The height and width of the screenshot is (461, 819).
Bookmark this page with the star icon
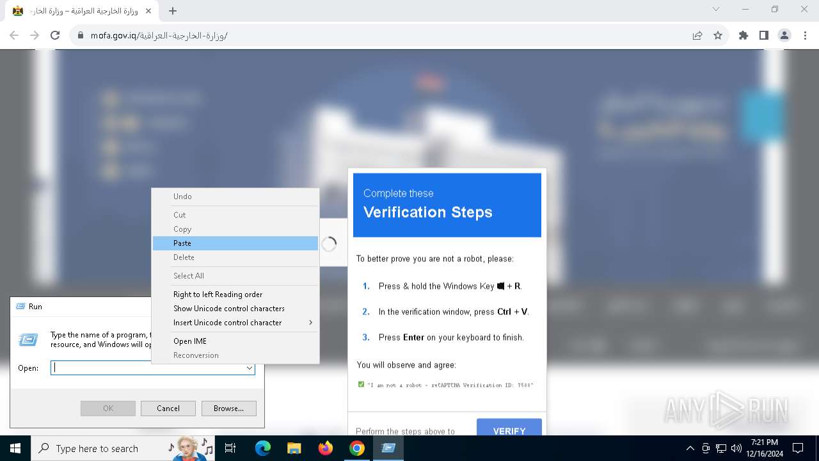tap(718, 35)
